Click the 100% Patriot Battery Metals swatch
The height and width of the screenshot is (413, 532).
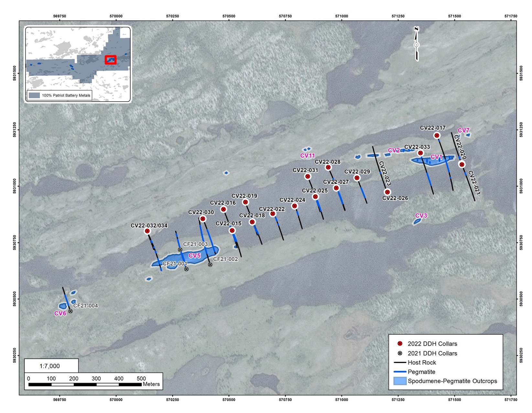tap(34, 95)
